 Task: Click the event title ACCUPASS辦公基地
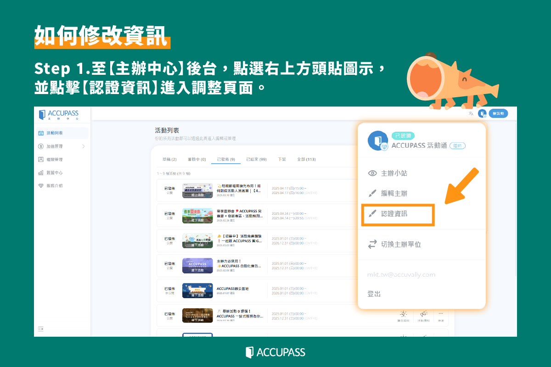point(232,289)
